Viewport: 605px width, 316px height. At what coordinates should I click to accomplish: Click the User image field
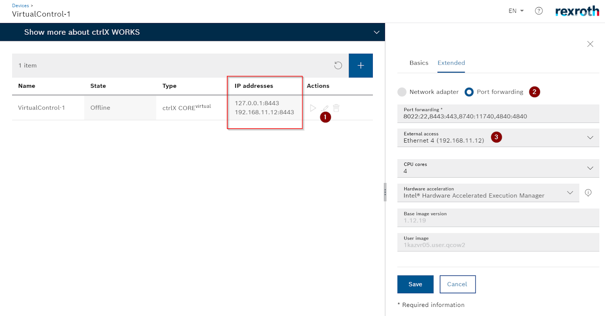point(498,242)
